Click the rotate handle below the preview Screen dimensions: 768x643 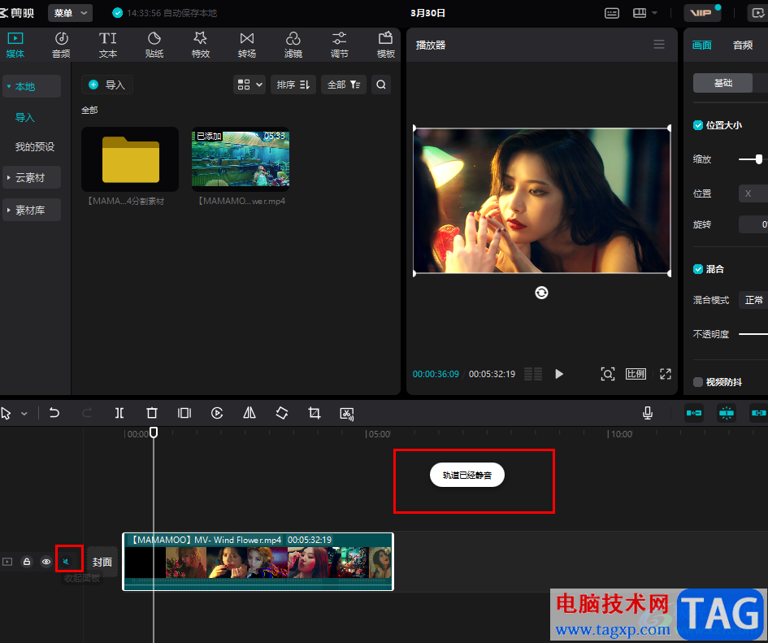(x=541, y=293)
